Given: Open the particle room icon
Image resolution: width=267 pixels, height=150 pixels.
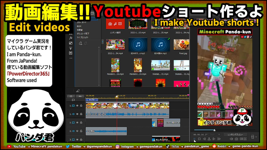Looking at the screenshot, I should 71,48.
